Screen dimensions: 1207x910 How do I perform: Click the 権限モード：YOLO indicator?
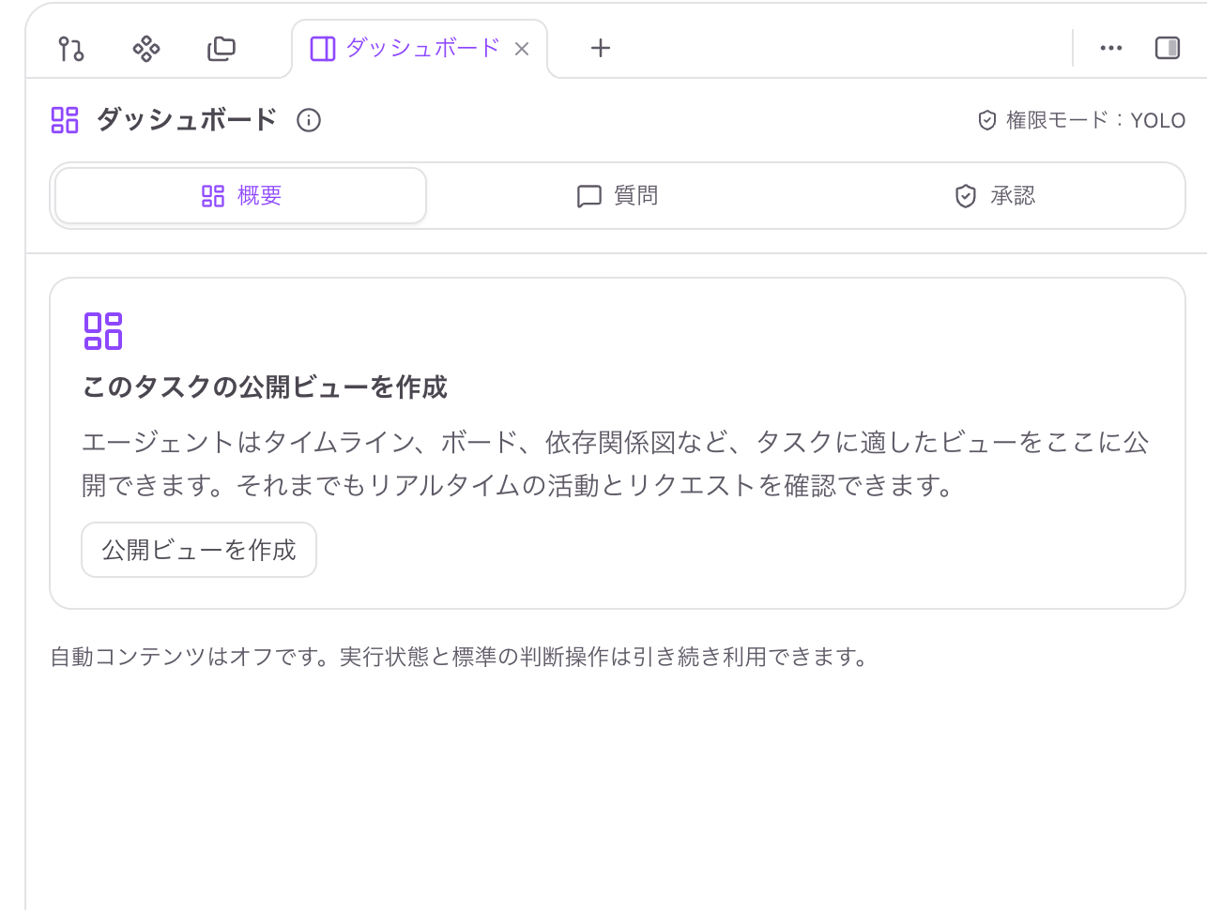[x=1081, y=120]
